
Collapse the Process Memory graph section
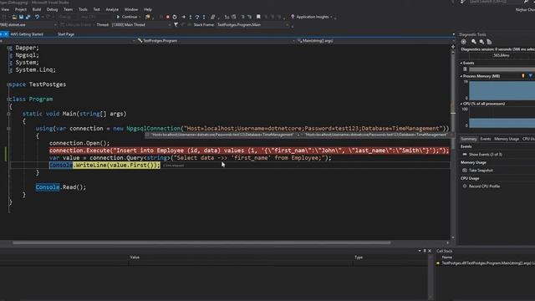point(461,76)
